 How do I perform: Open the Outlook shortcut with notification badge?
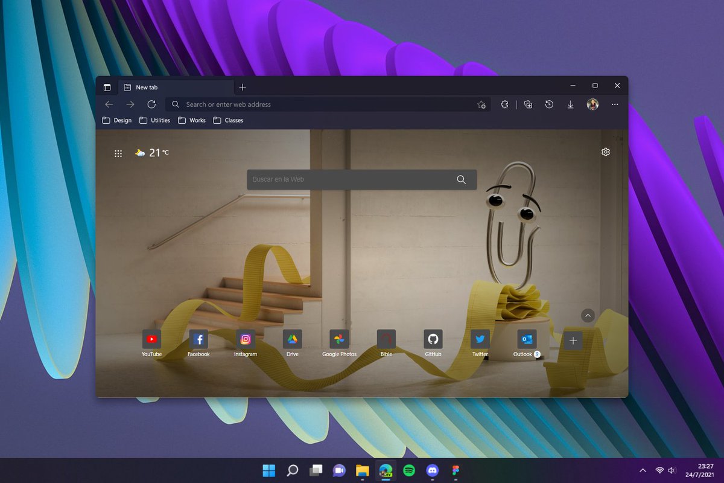pos(526,339)
